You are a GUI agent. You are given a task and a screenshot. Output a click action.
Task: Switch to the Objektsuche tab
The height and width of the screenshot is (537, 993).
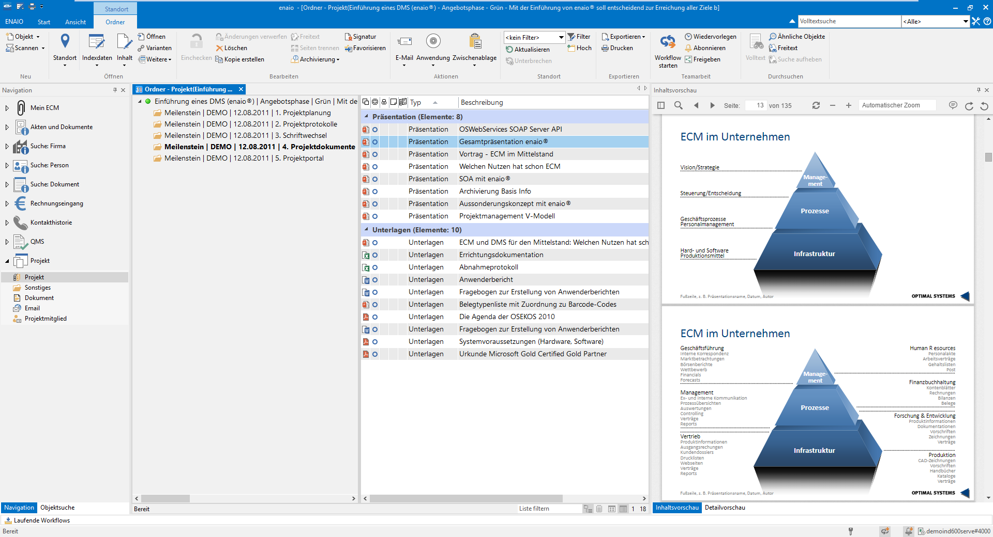[57, 508]
